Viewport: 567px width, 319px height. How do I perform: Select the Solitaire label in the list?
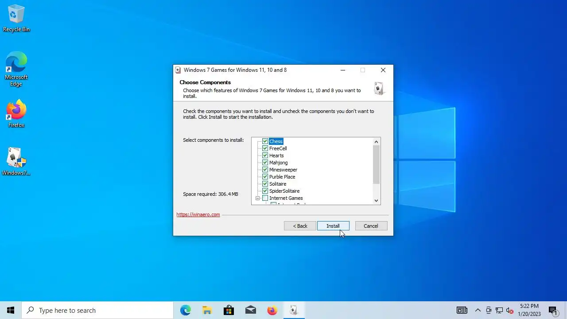[x=278, y=184]
